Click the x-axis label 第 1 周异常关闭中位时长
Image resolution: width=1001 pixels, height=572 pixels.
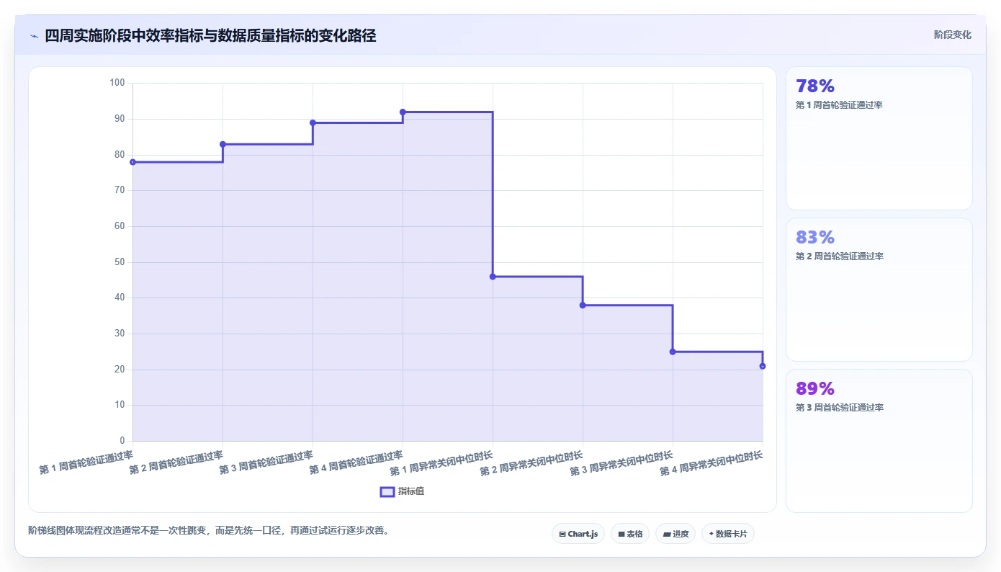[x=441, y=463]
